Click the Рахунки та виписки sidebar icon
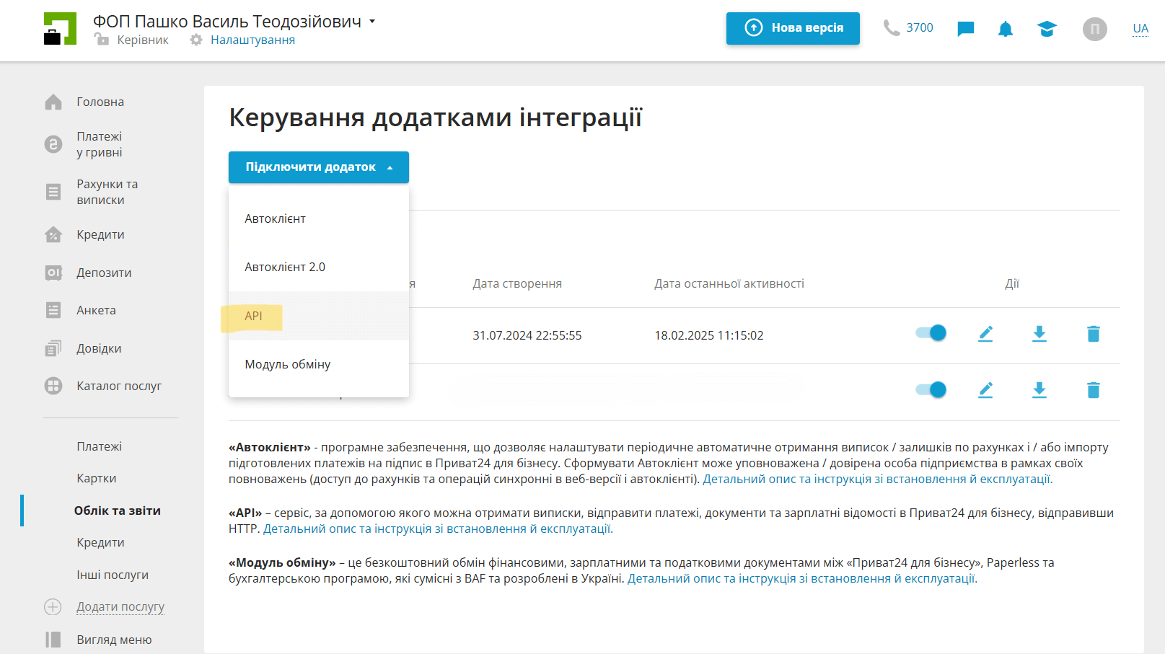The height and width of the screenshot is (654, 1165). click(53, 192)
